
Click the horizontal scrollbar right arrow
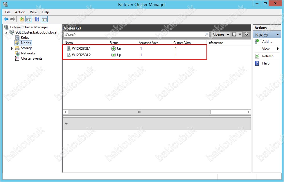[249, 112]
